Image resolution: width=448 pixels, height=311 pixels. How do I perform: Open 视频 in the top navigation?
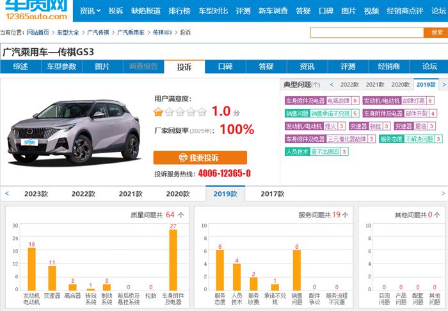pyautogui.click(x=371, y=11)
